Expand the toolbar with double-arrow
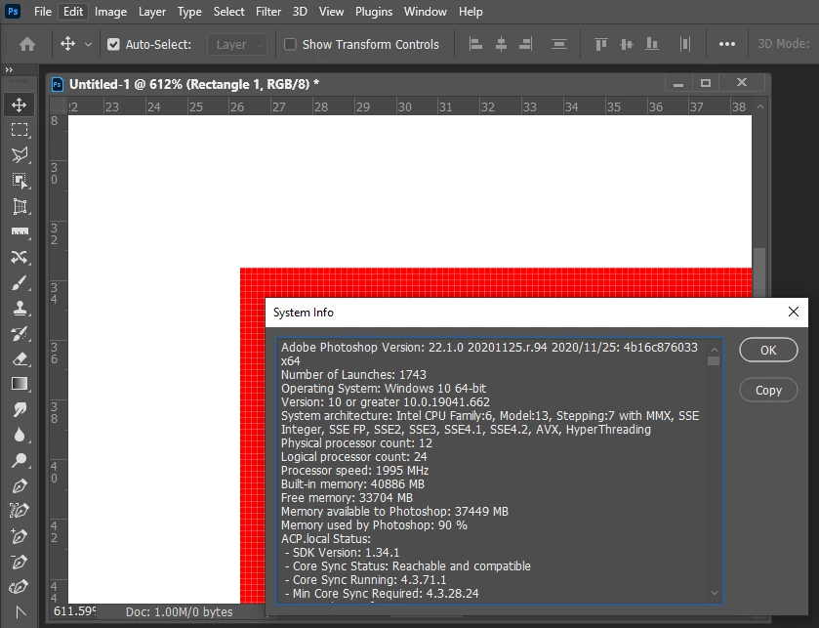This screenshot has width=819, height=628. [x=9, y=69]
